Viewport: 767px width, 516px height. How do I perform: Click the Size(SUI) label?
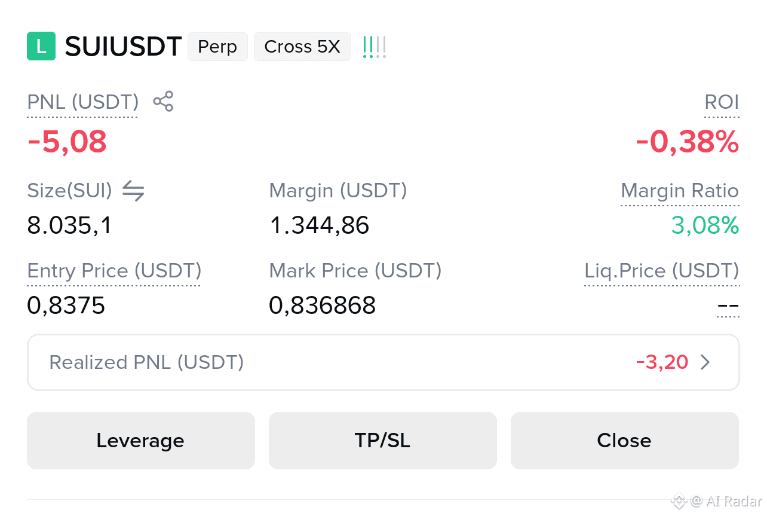69,191
